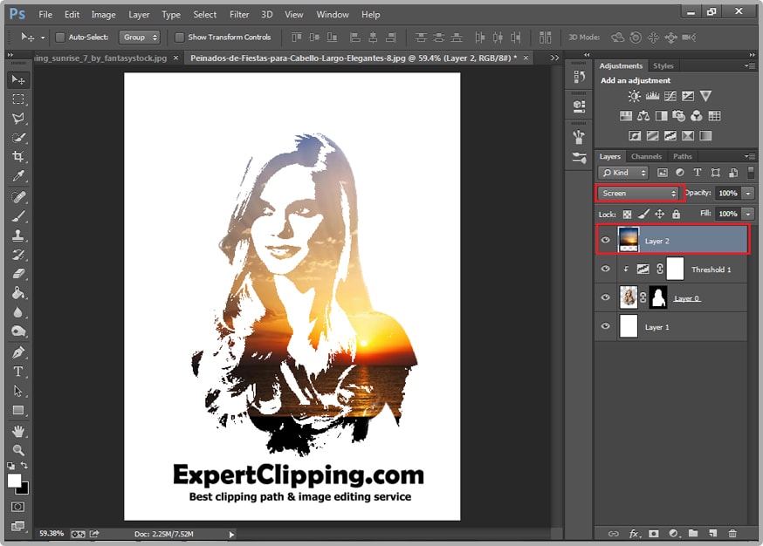Select the Crop tool
The width and height of the screenshot is (763, 546).
point(17,157)
